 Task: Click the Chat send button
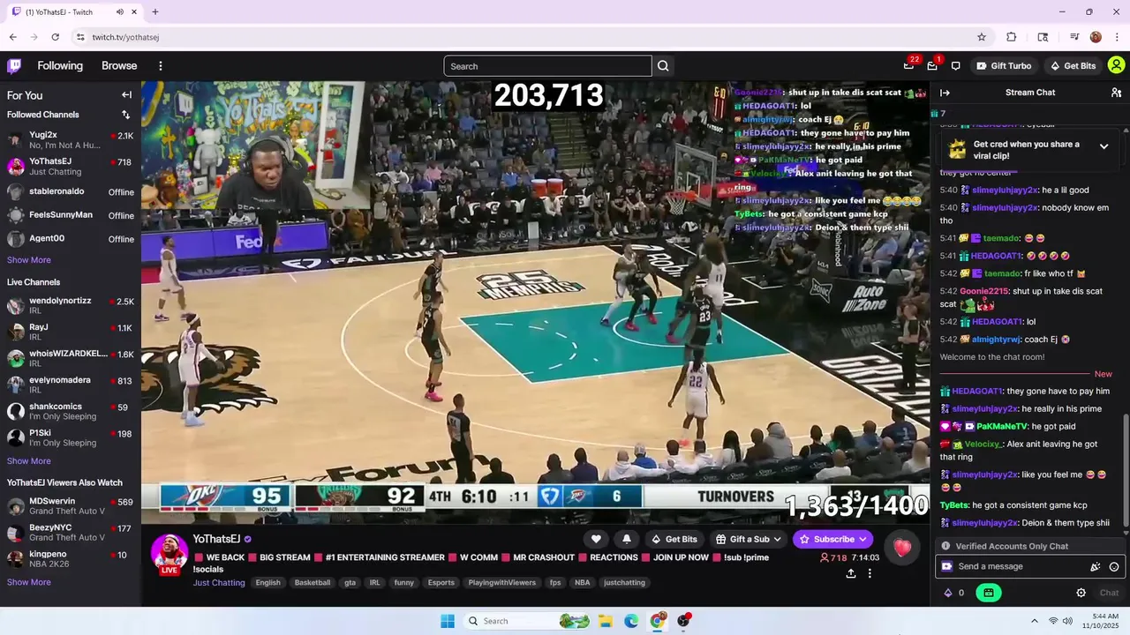1109,593
